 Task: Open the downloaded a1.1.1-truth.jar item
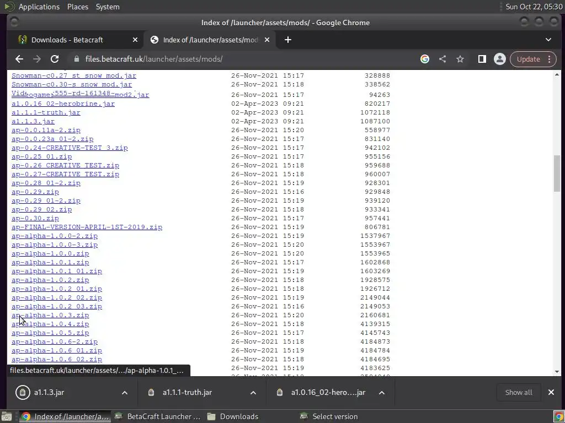pos(187,392)
